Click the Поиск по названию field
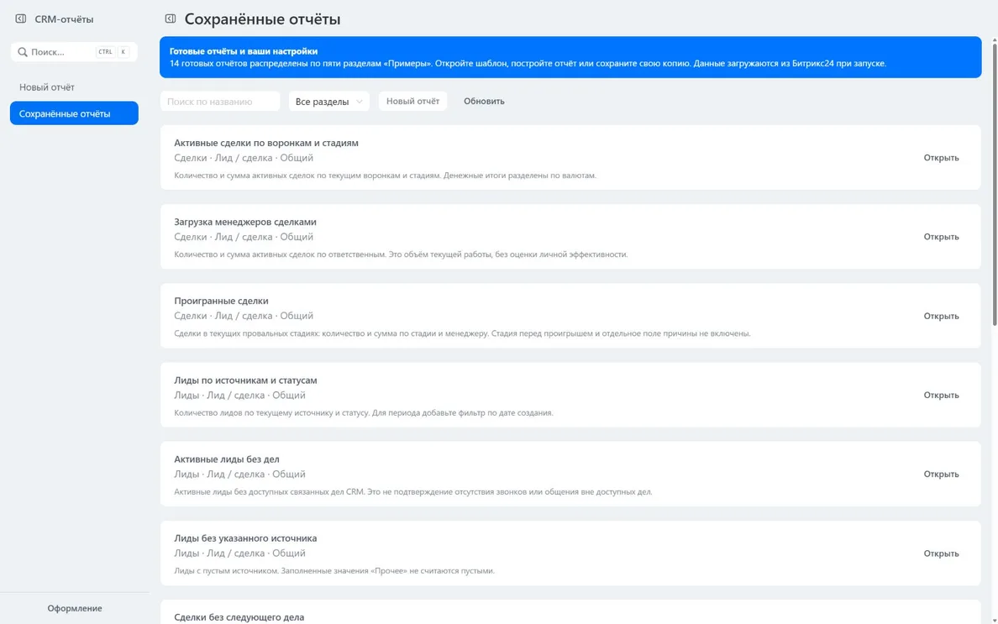The width and height of the screenshot is (998, 624). 220,101
